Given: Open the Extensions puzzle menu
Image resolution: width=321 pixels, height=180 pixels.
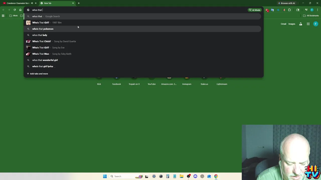Looking at the screenshot, I should click(289, 10).
